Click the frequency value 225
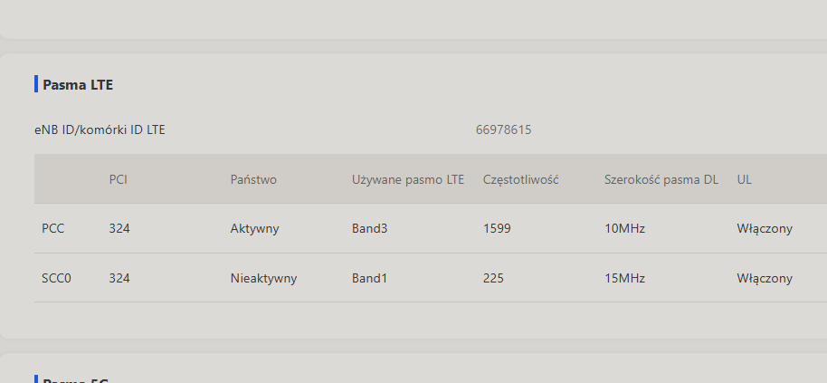827x383 pixels. 493,278
